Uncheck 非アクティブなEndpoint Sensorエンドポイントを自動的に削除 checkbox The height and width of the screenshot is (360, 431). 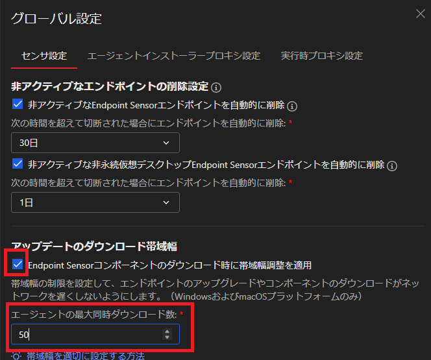click(x=18, y=104)
